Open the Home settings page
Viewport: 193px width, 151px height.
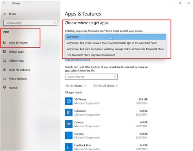click(x=12, y=14)
